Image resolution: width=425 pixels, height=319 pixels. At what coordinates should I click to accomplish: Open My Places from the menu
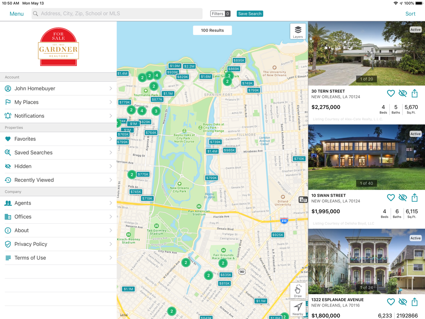[58, 102]
